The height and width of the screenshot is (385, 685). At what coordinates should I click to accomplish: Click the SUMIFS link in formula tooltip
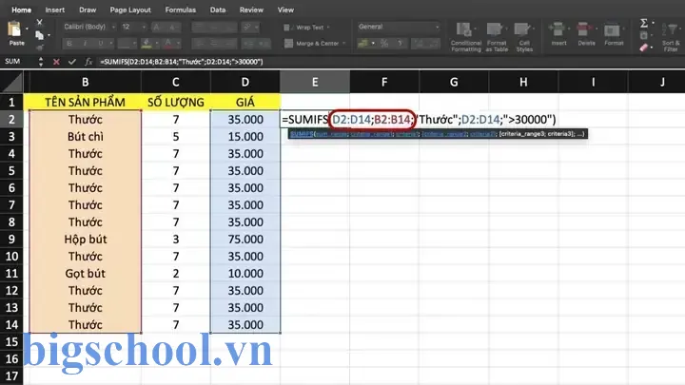302,134
